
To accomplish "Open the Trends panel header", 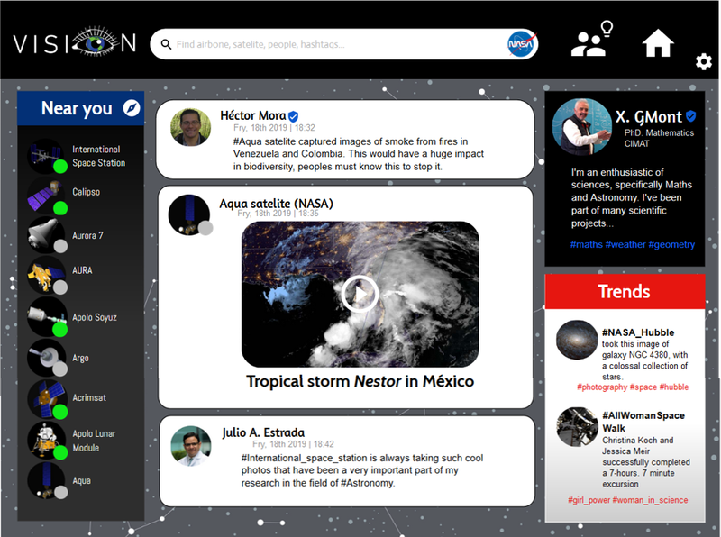I will tap(624, 291).
